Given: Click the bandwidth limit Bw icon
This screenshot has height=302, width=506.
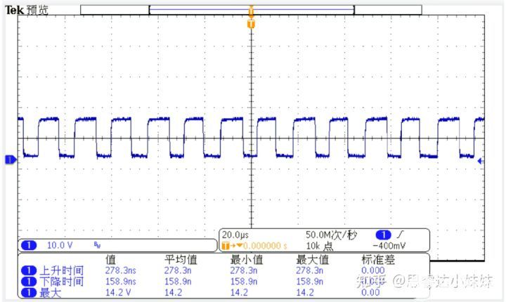Looking at the screenshot, I should [x=97, y=245].
